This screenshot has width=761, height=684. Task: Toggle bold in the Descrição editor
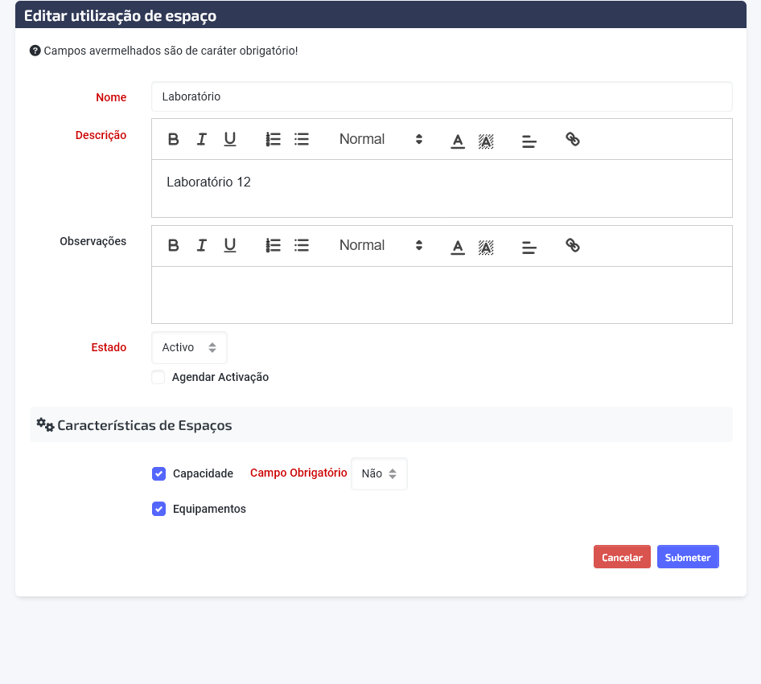(173, 140)
